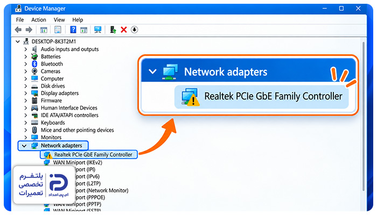Viewport: 377px width, 215px height.
Task: Expand the Keyboards category arrow
Action: coord(25,123)
